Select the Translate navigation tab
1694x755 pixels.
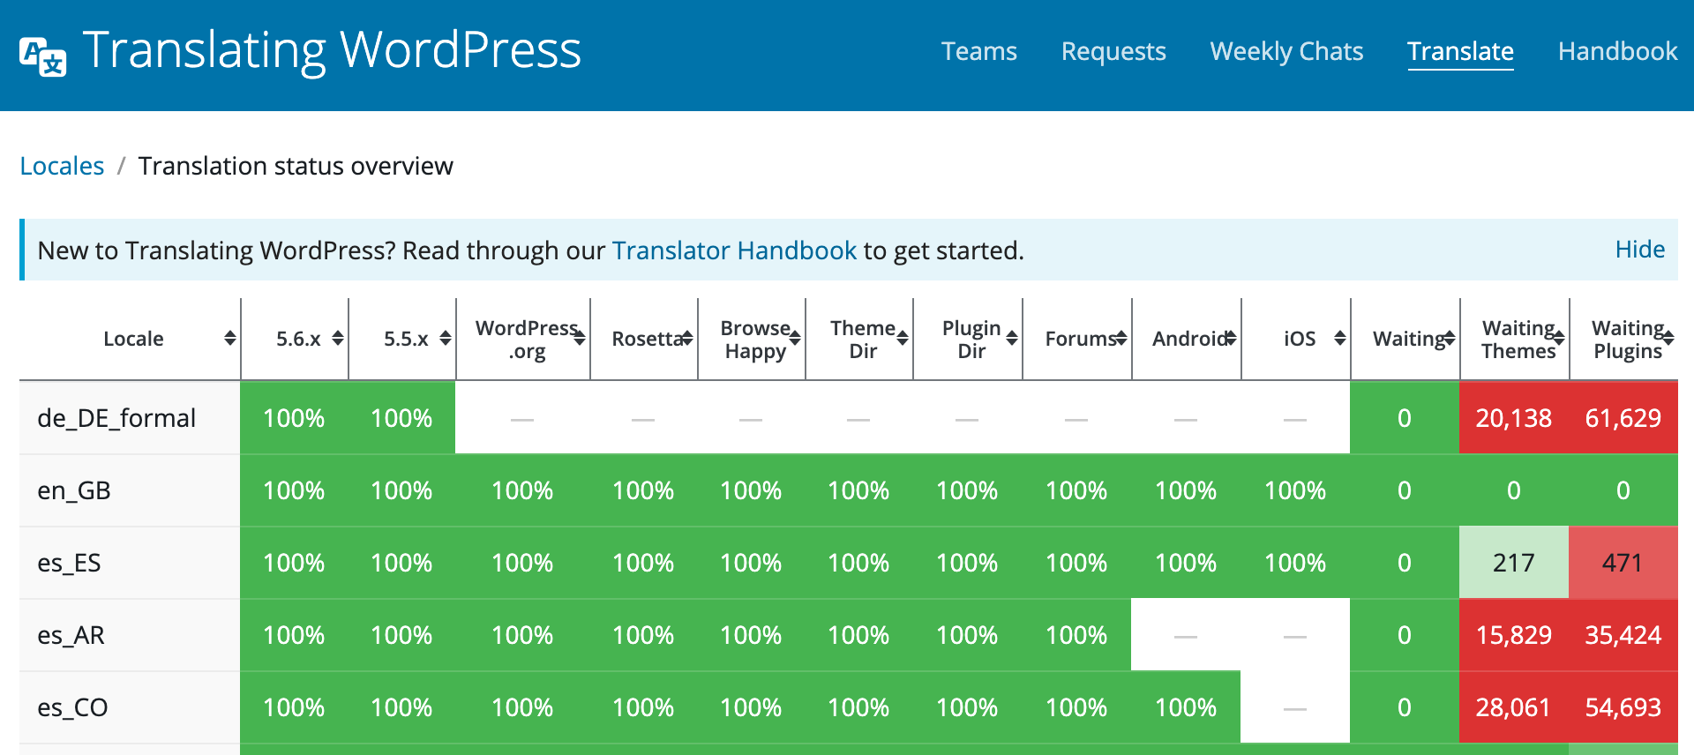click(1460, 51)
